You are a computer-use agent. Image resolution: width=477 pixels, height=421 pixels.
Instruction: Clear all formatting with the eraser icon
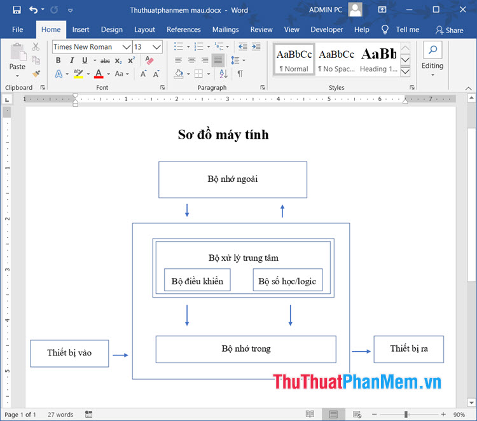tap(149, 60)
